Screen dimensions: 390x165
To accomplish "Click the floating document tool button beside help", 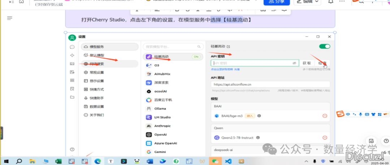I will (371, 140).
